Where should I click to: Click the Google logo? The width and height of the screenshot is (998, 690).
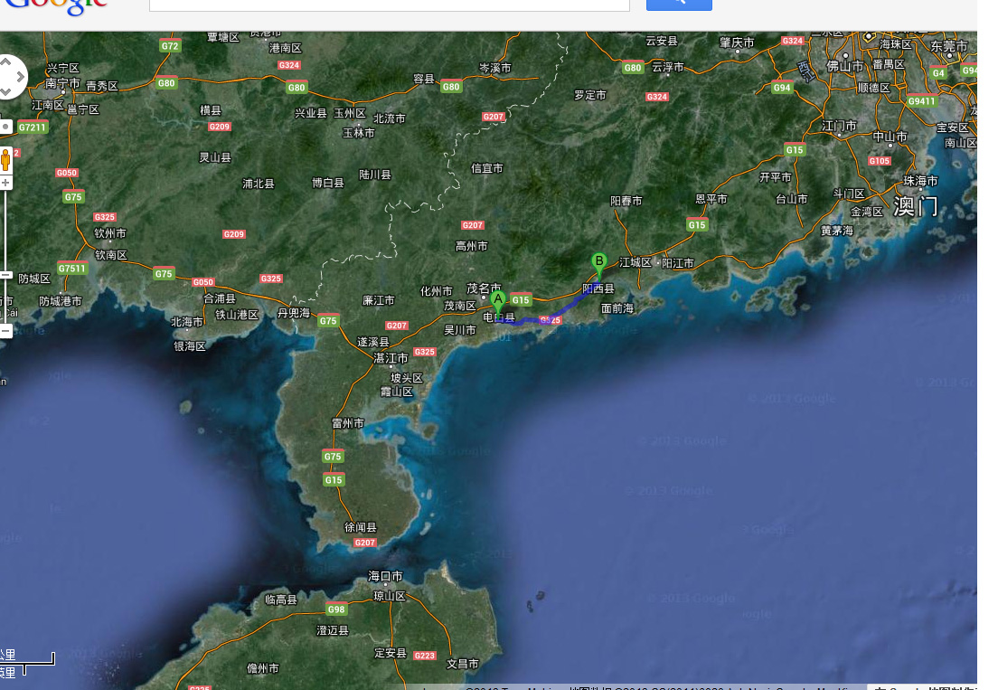coord(56,5)
